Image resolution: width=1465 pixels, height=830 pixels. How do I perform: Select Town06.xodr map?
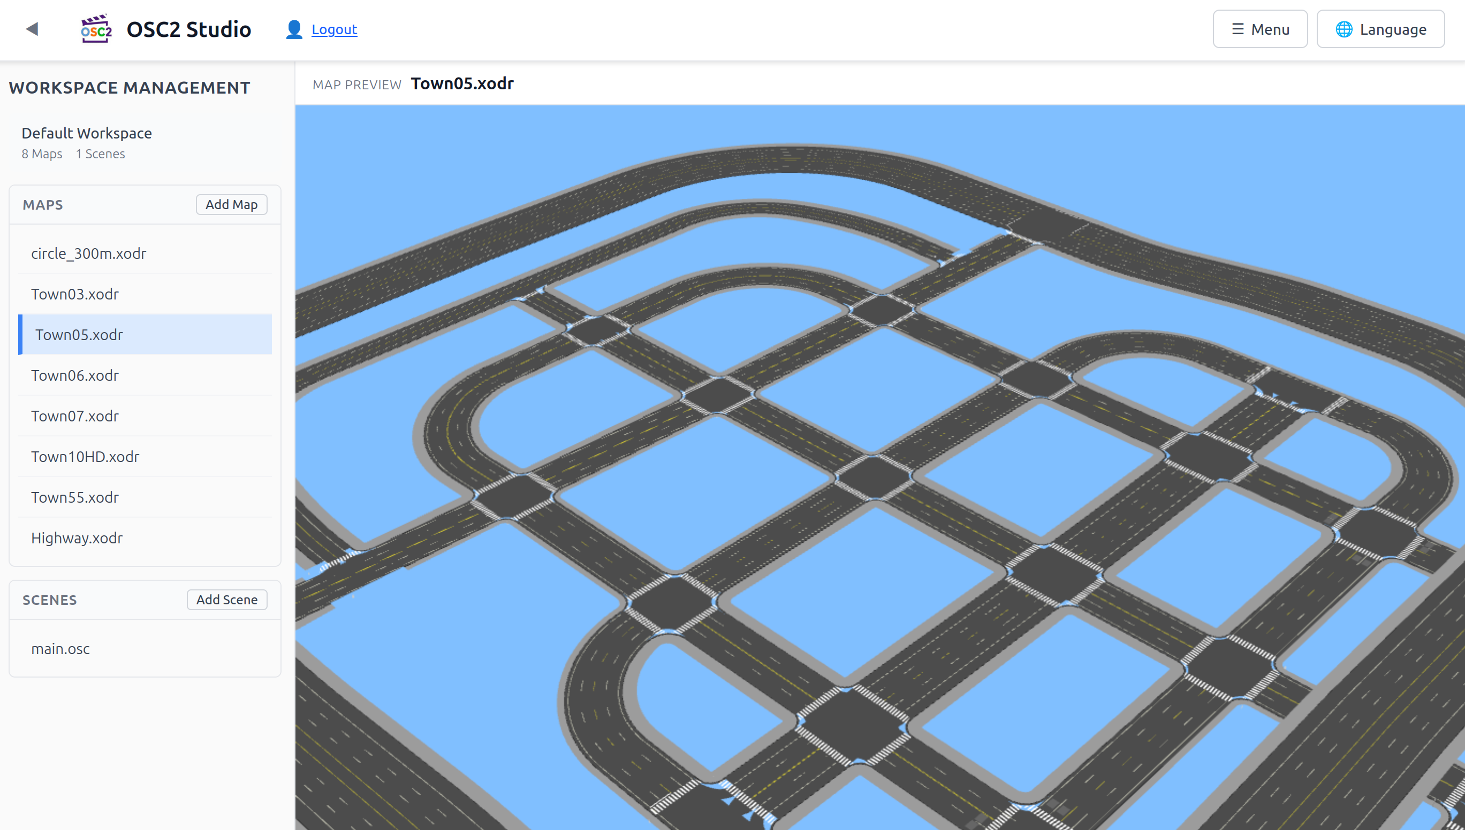tap(145, 375)
